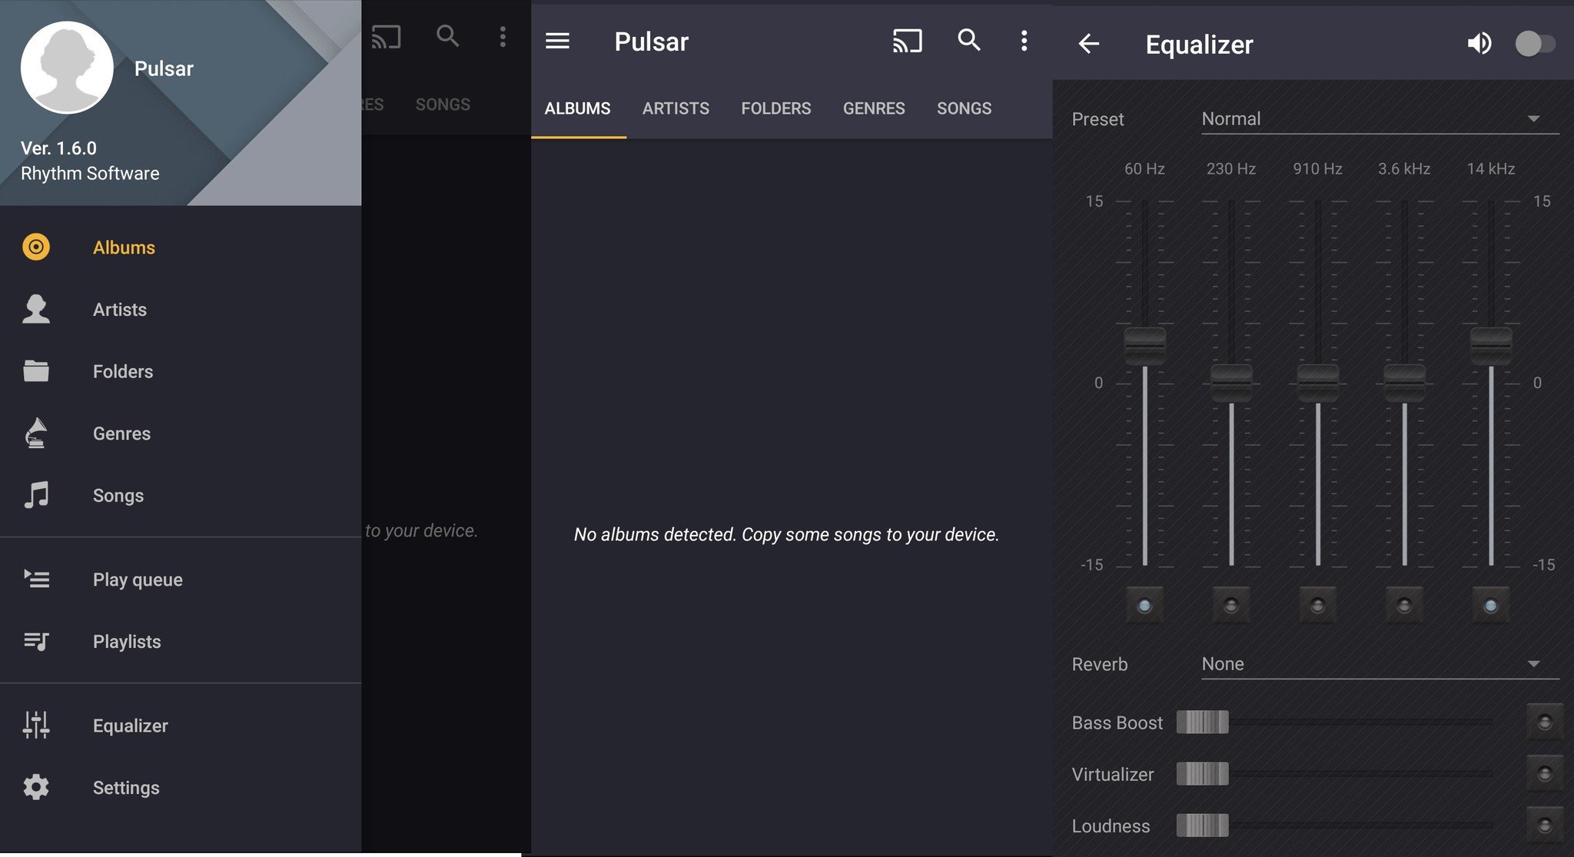Open Playlists from the drawer

tap(127, 642)
